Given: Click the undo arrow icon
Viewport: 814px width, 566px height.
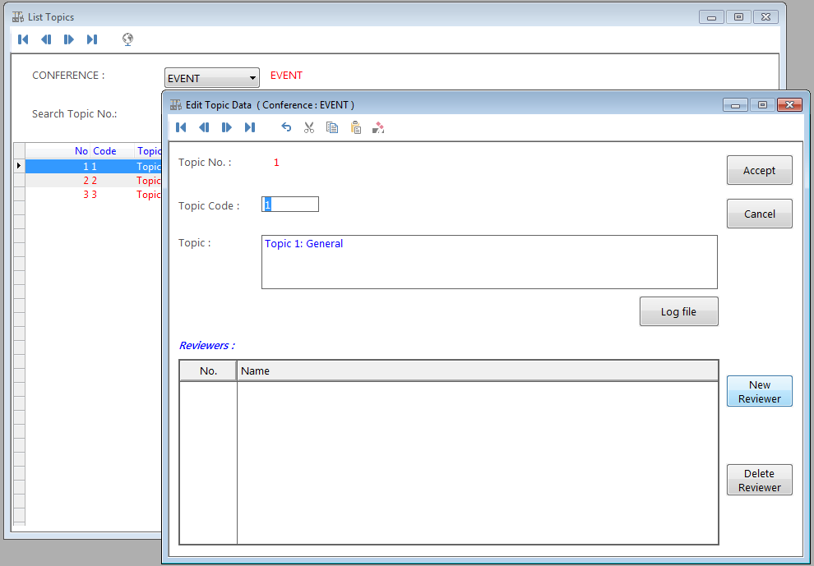Looking at the screenshot, I should click(x=286, y=127).
